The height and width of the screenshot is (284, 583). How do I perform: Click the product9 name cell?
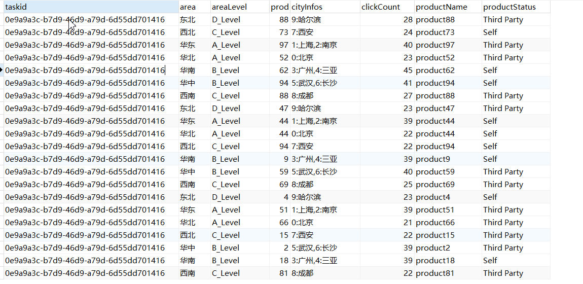(x=448, y=159)
